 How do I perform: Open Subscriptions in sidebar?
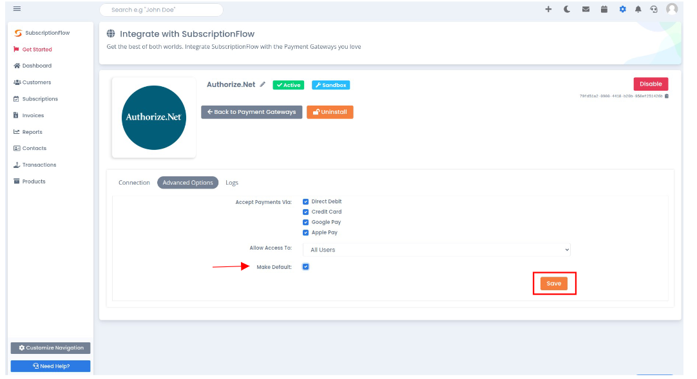click(x=36, y=100)
